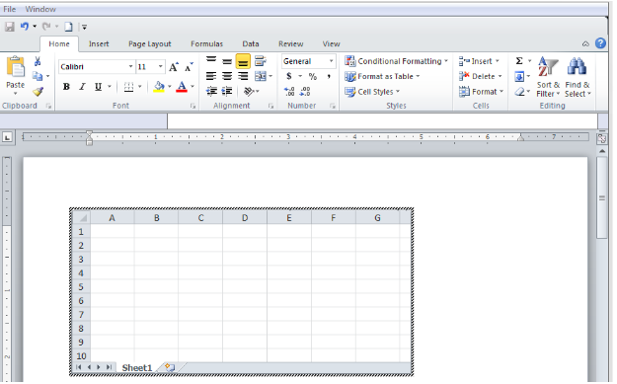Click Find & Select button
Viewport: 617px width, 384px height.
[578, 77]
